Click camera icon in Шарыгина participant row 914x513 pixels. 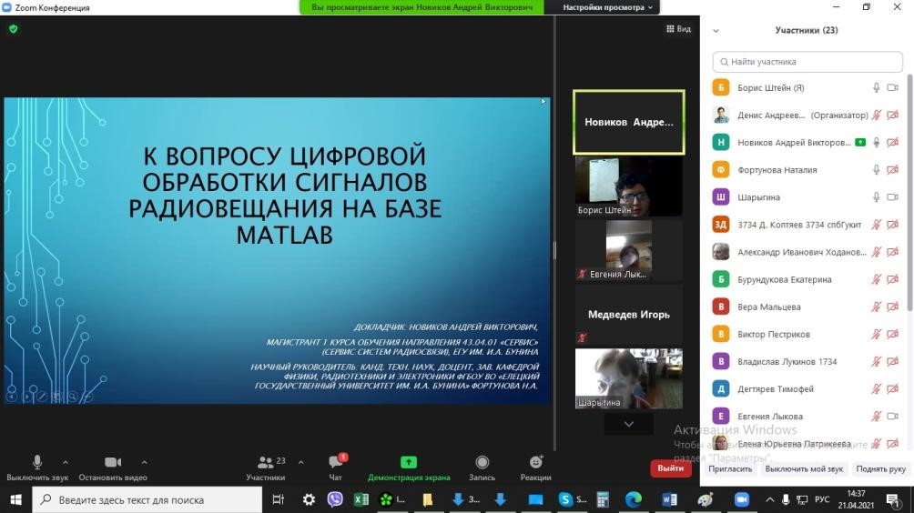(892, 196)
